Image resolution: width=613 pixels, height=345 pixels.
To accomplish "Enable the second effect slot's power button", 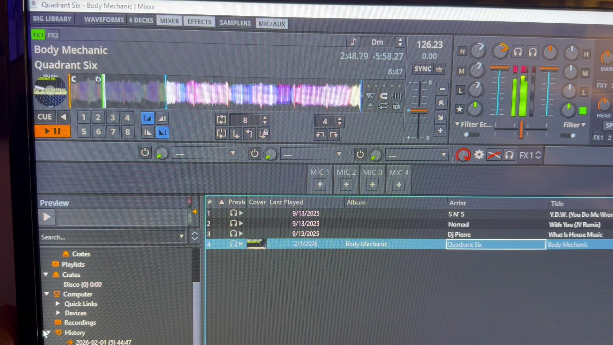I will (x=254, y=154).
